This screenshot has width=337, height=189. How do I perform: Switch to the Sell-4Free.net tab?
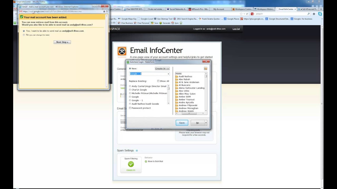(308, 9)
